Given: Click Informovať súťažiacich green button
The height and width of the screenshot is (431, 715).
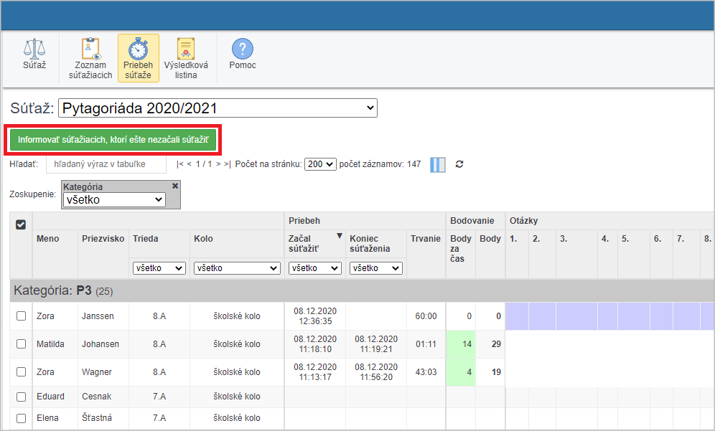Looking at the screenshot, I should 113,139.
